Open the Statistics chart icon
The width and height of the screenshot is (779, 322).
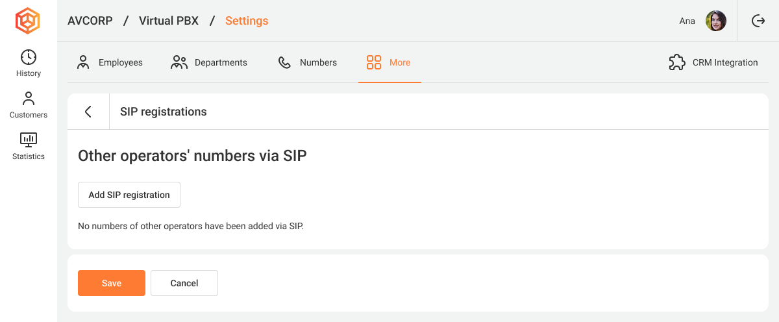pyautogui.click(x=29, y=140)
